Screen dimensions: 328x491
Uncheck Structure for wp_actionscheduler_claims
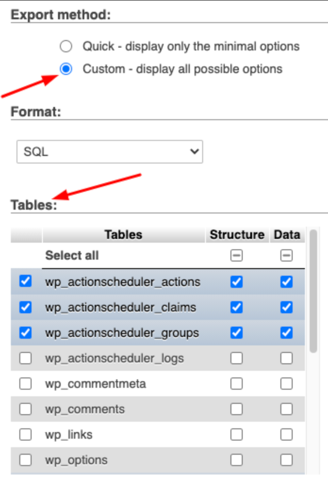pyautogui.click(x=236, y=307)
